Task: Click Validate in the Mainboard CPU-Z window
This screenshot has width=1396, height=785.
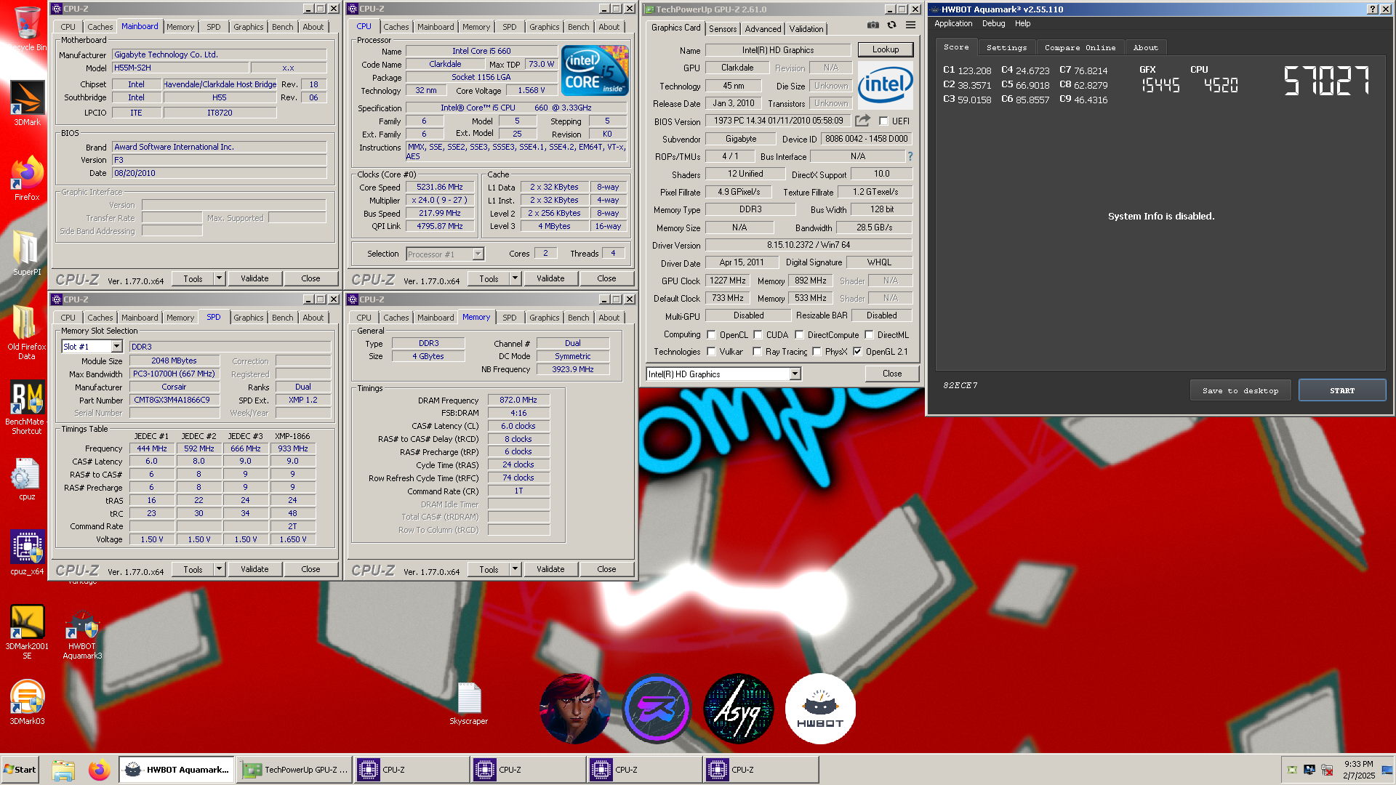Action: 254,278
